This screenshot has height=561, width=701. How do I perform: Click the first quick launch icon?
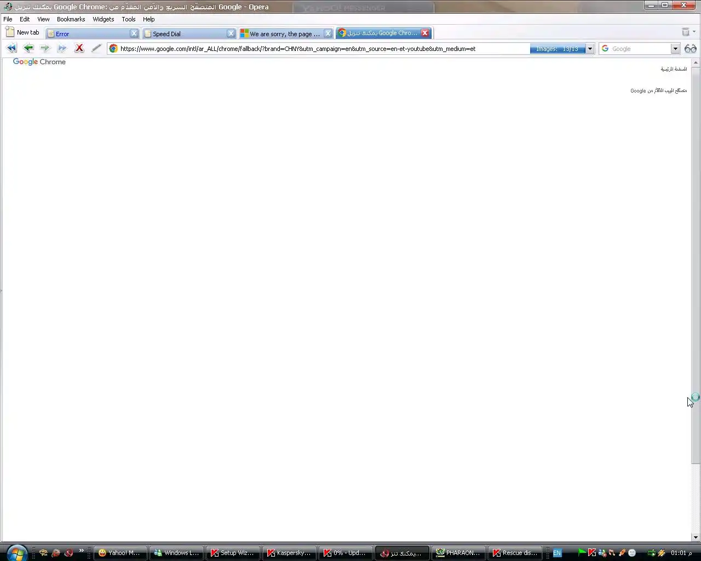point(43,553)
